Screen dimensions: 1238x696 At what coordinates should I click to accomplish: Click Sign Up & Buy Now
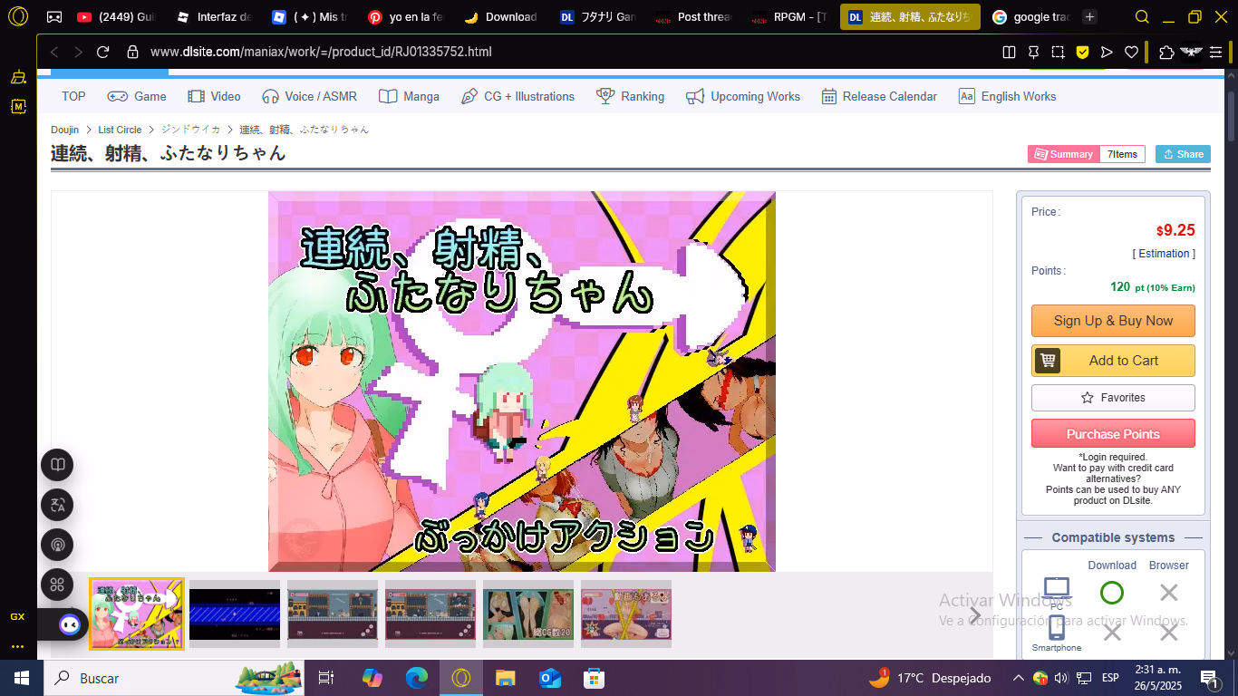[x=1113, y=321]
